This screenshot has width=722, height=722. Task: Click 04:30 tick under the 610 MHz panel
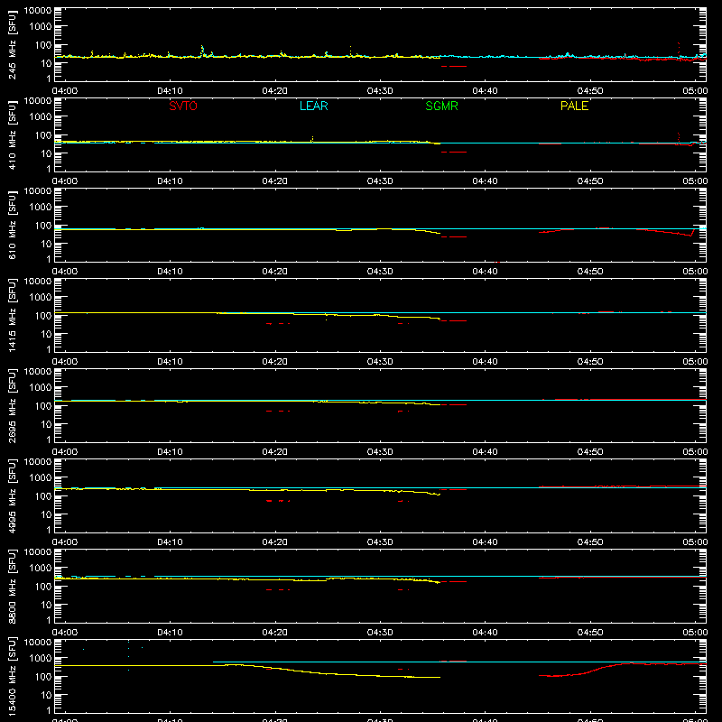380,272
